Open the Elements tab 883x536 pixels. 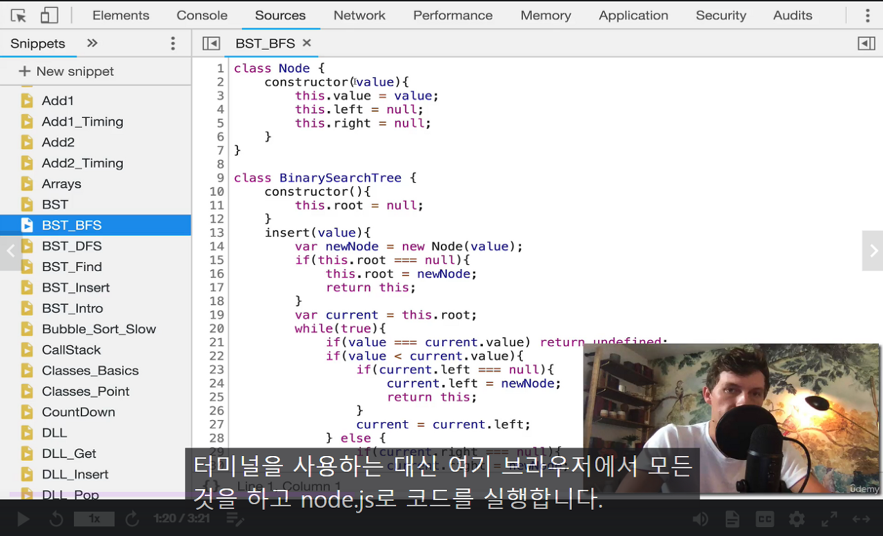[121, 15]
